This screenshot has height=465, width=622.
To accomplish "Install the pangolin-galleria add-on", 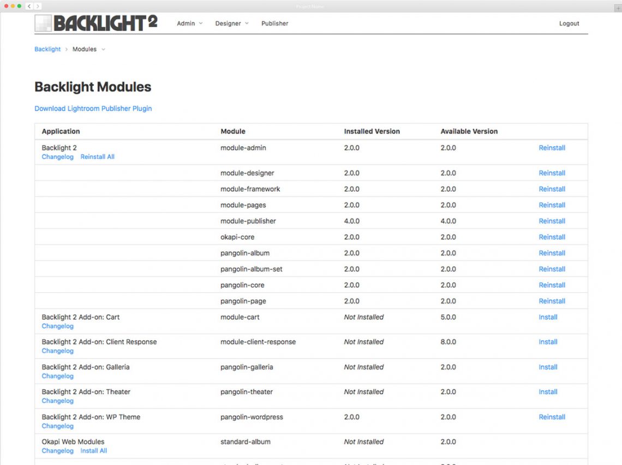I will pyautogui.click(x=548, y=367).
